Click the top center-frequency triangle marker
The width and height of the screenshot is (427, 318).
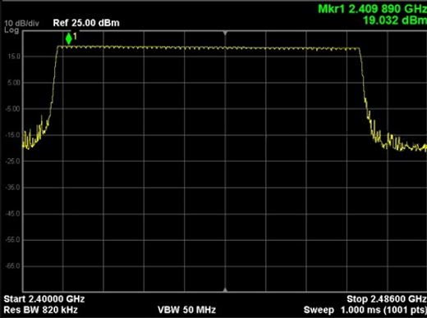pos(225,33)
